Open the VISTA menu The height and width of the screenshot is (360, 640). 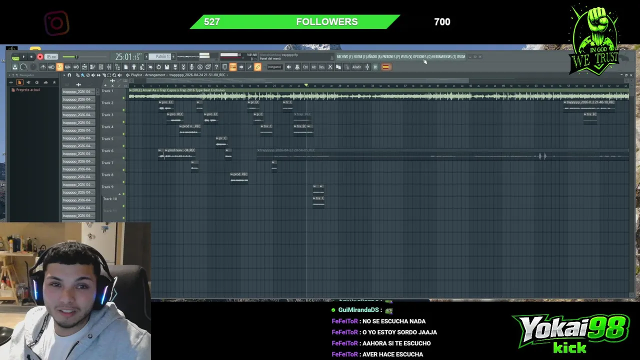pyautogui.click(x=406, y=56)
